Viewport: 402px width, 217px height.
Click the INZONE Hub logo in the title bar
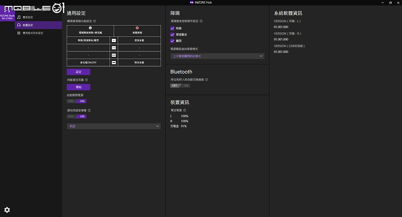point(192,3)
